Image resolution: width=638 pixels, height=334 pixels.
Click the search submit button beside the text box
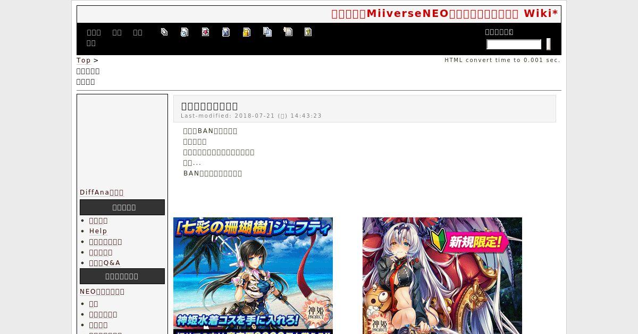click(549, 45)
